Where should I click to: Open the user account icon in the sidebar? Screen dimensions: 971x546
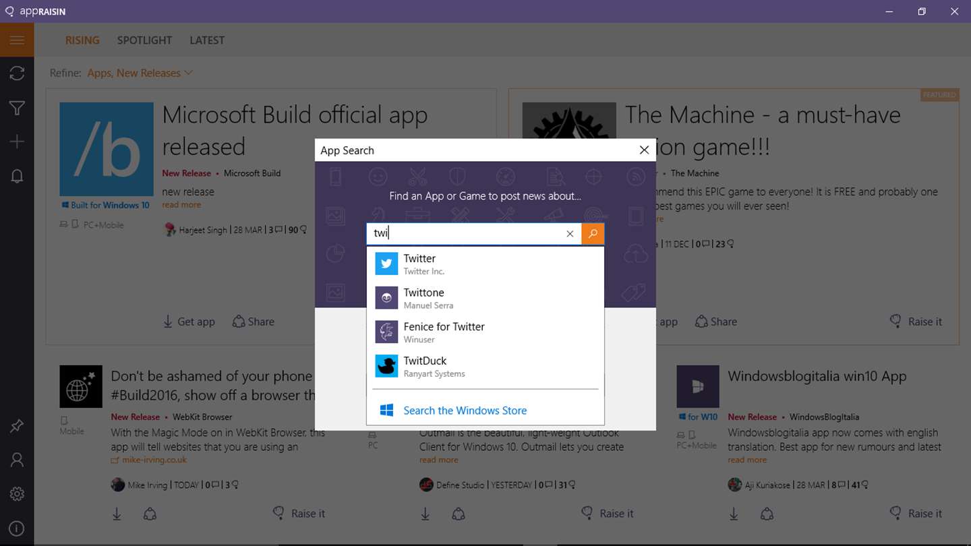point(17,460)
